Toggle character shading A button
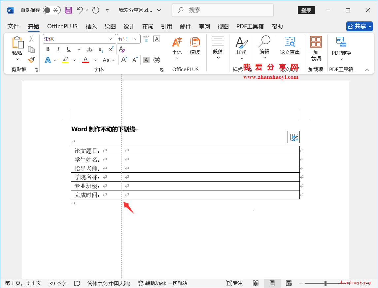This screenshot has height=288, width=378. 146,60
